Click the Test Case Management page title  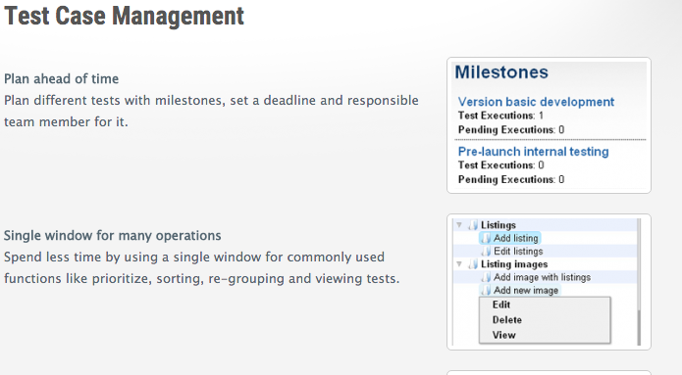pyautogui.click(x=124, y=16)
